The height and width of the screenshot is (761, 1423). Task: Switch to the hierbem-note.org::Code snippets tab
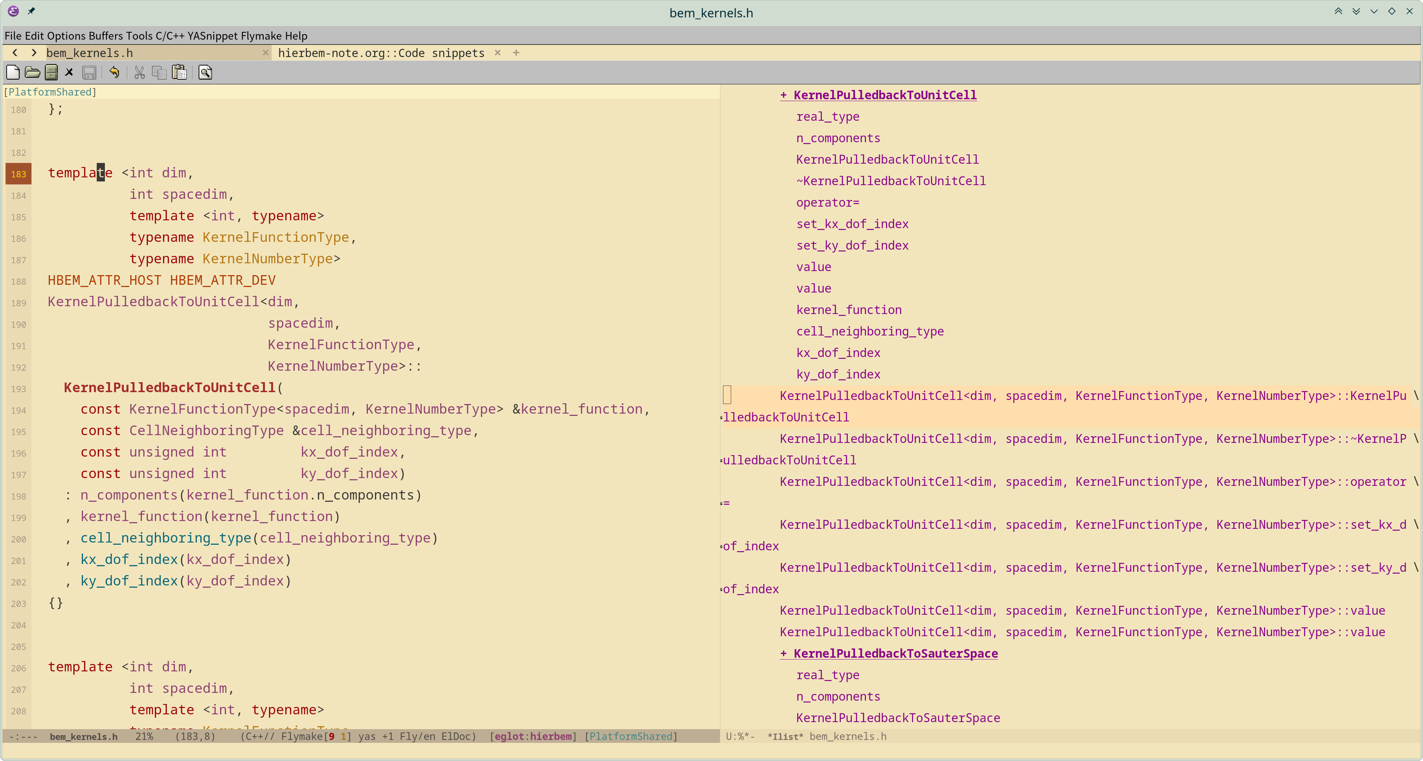[381, 53]
